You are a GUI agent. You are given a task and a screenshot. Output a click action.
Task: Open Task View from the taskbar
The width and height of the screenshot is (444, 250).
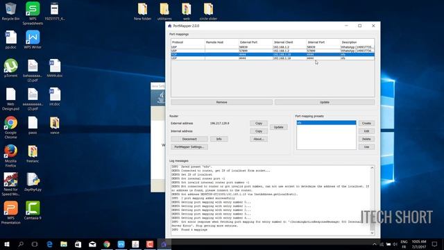35,244
